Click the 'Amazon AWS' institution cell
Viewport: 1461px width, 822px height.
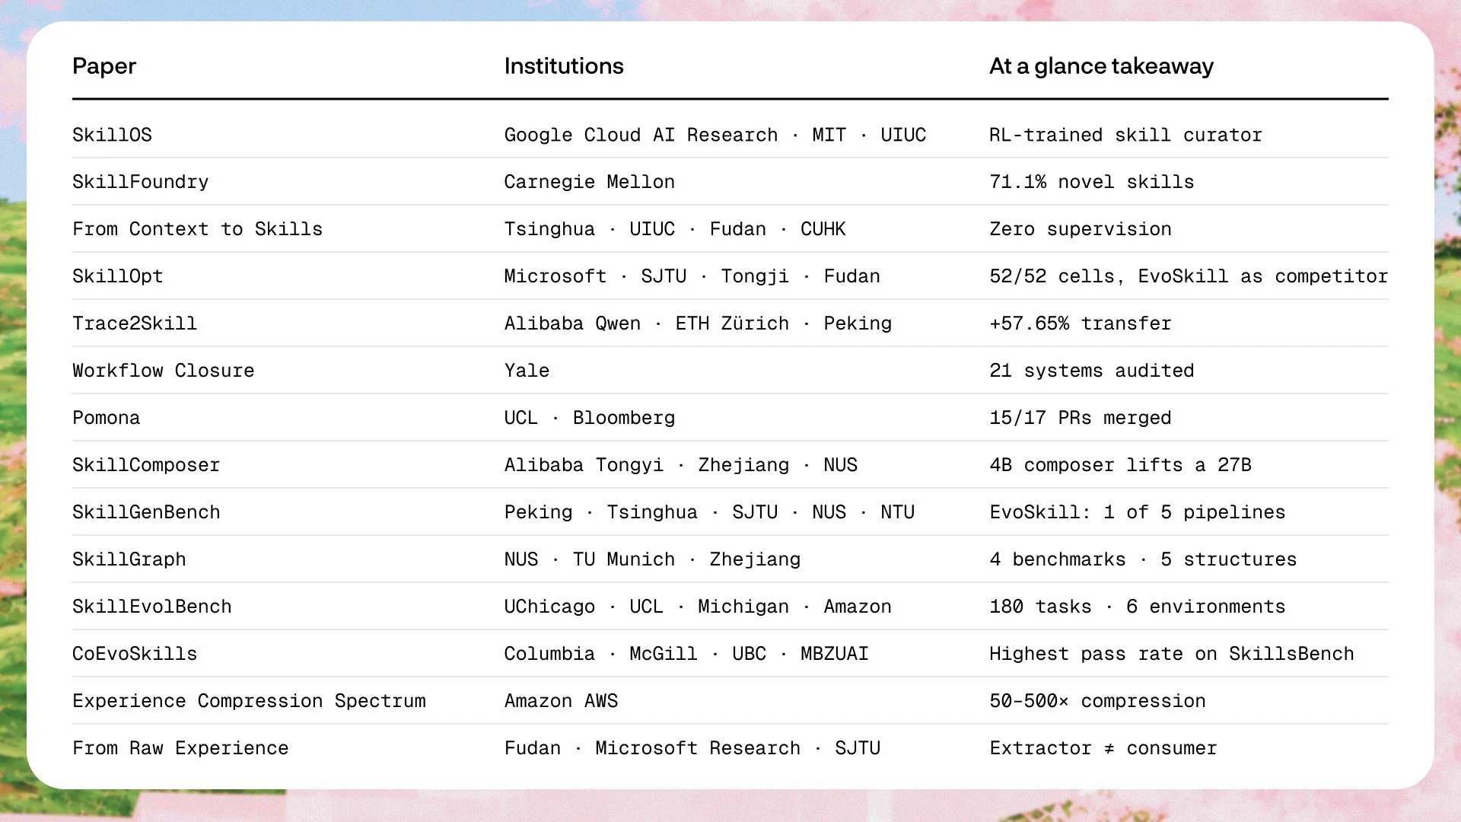pos(561,701)
